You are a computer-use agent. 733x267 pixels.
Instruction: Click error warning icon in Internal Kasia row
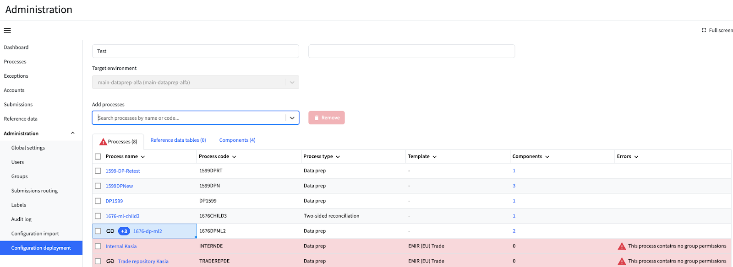(622, 246)
